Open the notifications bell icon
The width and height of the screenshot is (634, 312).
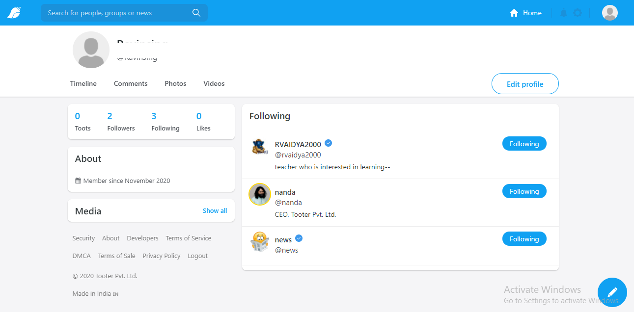point(564,13)
